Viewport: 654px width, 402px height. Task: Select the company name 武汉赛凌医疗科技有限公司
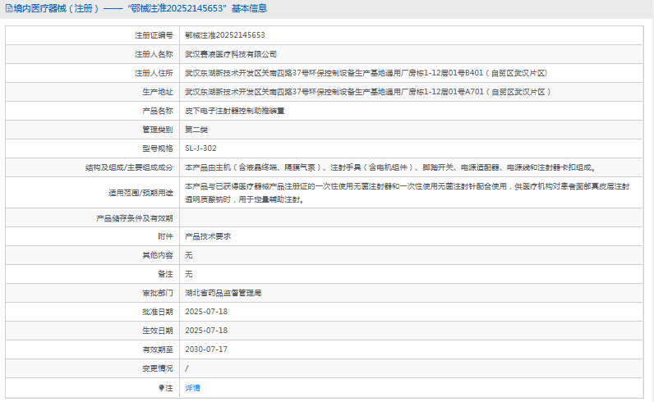point(231,54)
